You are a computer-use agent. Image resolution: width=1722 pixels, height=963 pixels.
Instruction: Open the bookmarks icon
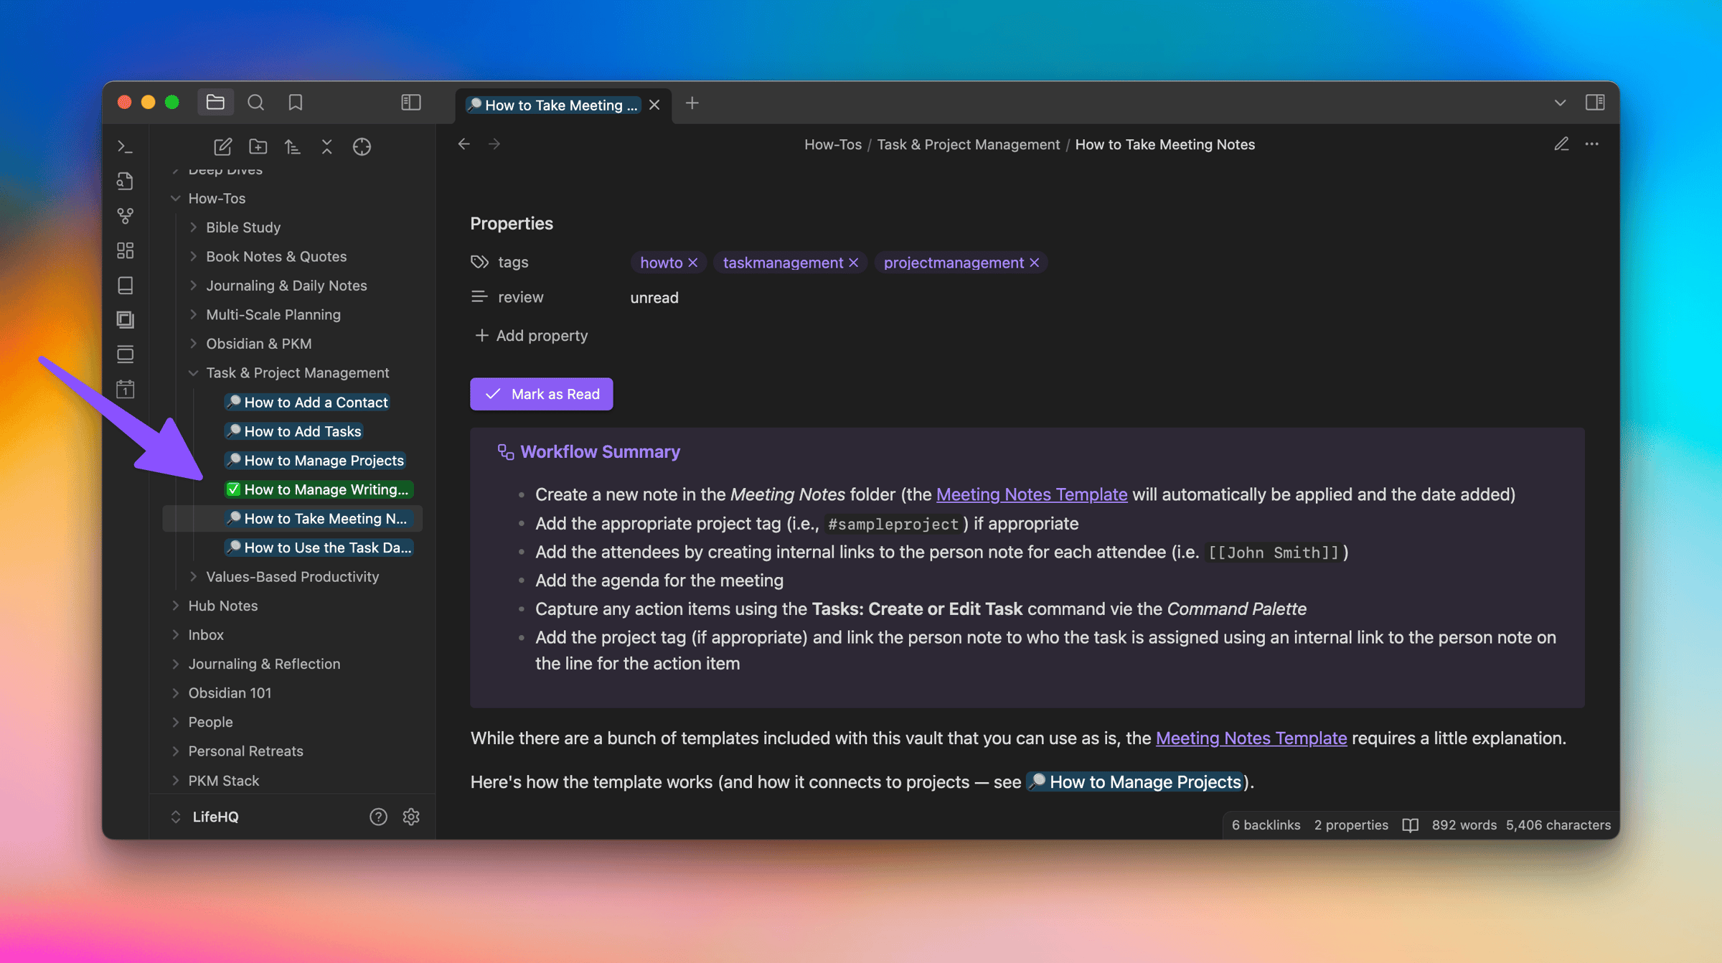pyautogui.click(x=296, y=103)
